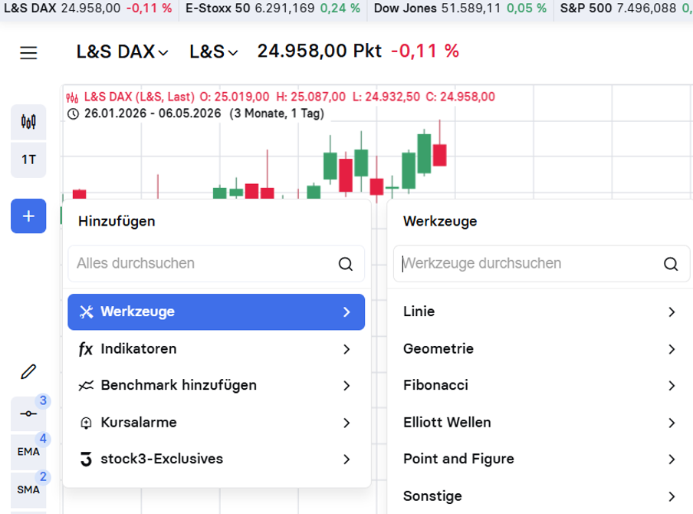The image size is (693, 514).
Task: Focus the Alles durchsuchen search field
Action: pos(216,264)
